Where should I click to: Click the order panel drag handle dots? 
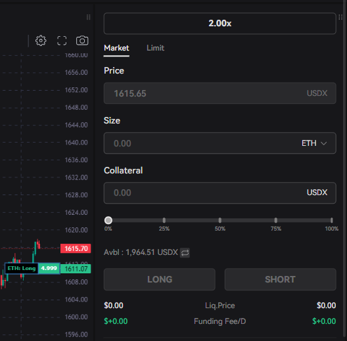point(340,17)
